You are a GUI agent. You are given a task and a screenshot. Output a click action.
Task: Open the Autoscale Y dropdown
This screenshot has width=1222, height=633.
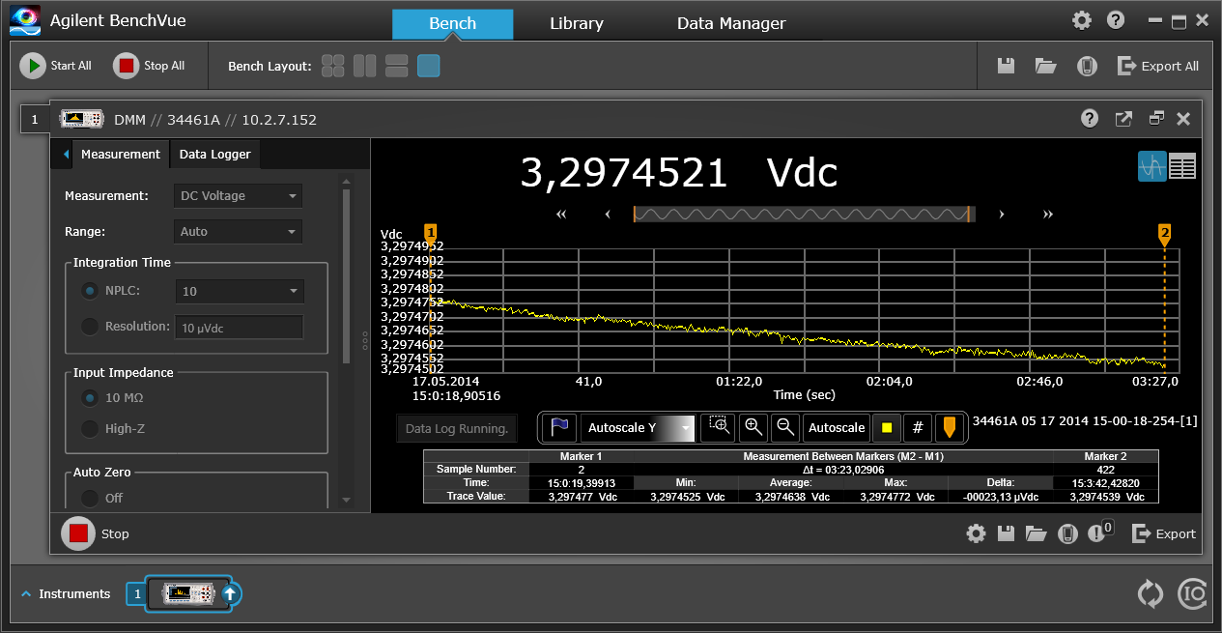coord(638,427)
